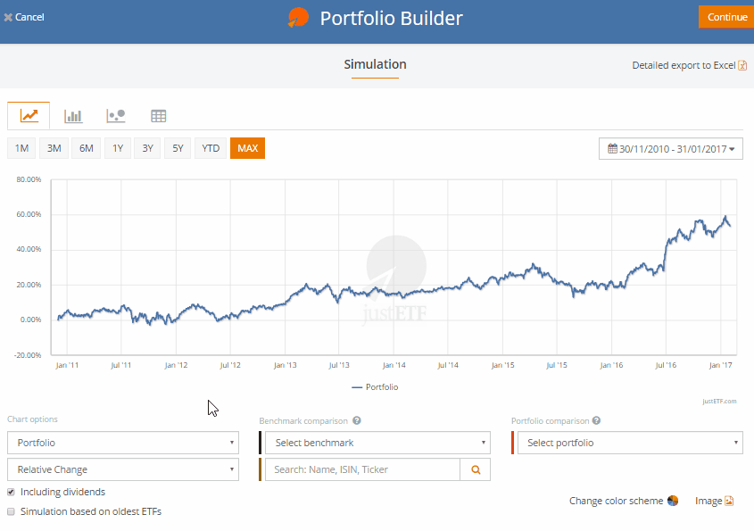Uncheck Including dividends checkbox
This screenshot has width=754, height=531.
click(11, 492)
